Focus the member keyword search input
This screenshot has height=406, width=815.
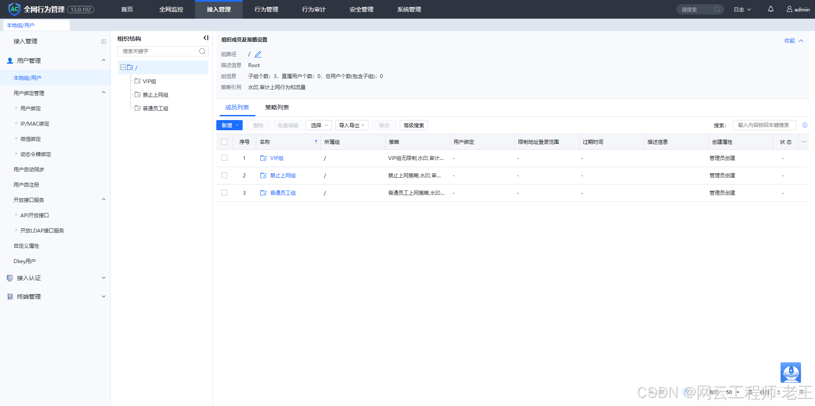click(x=764, y=125)
